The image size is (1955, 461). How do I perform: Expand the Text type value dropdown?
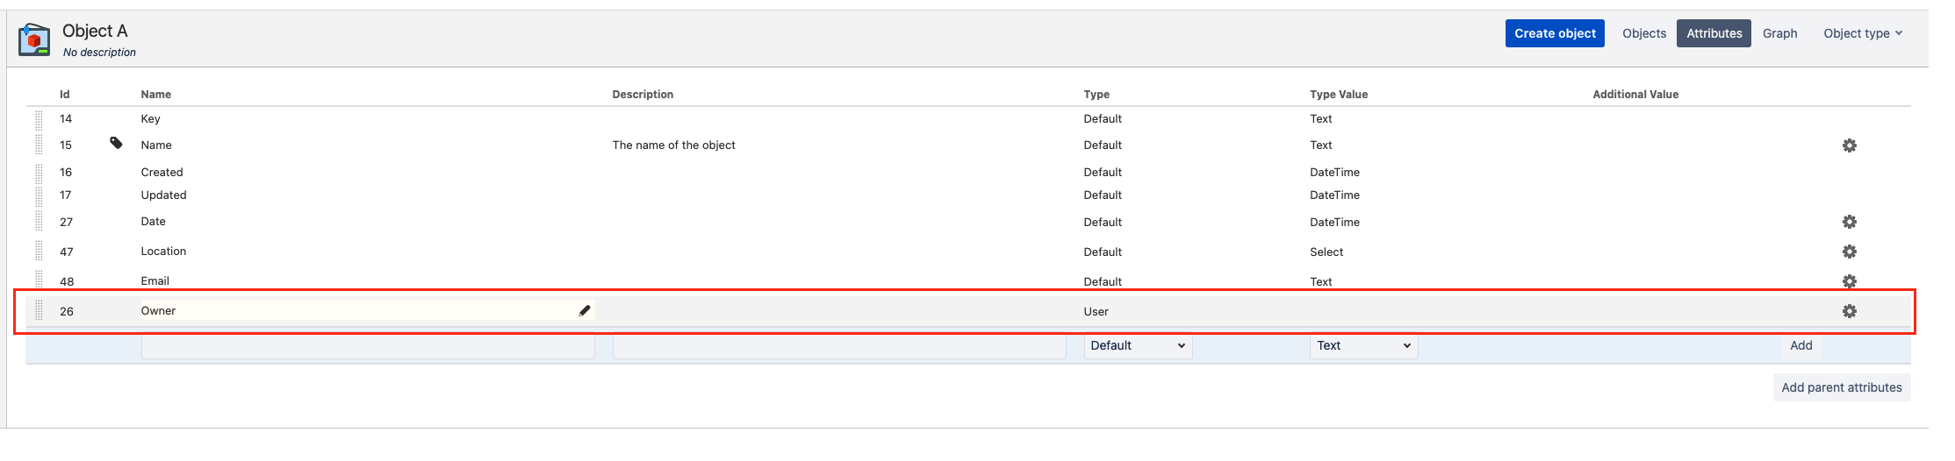point(1363,345)
